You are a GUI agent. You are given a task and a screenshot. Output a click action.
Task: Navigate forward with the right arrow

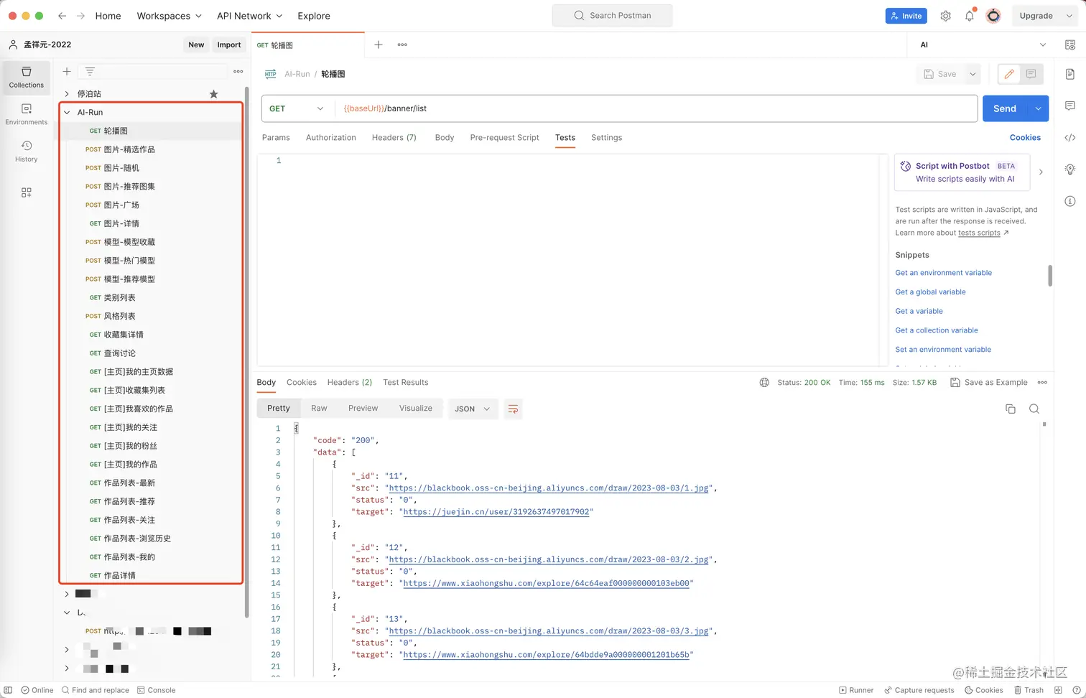80,16
